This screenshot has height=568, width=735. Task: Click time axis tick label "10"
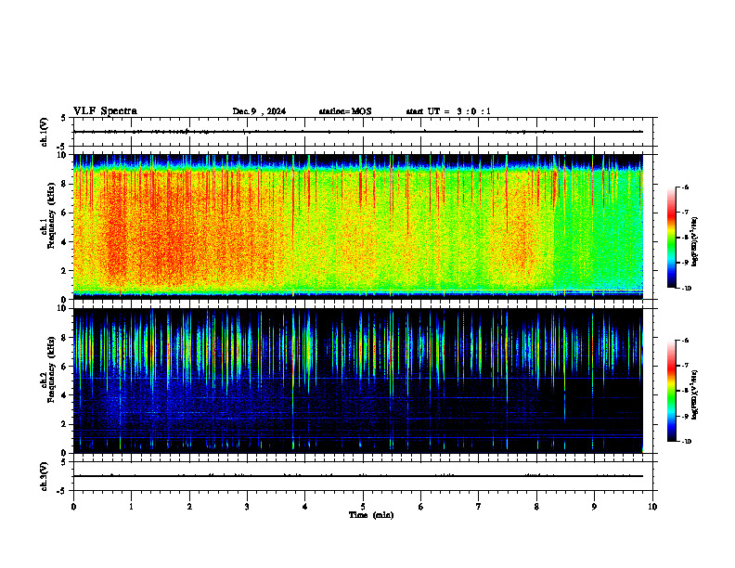click(652, 507)
